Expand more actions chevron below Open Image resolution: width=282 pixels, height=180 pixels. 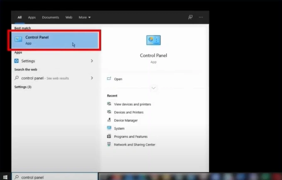tap(153, 88)
